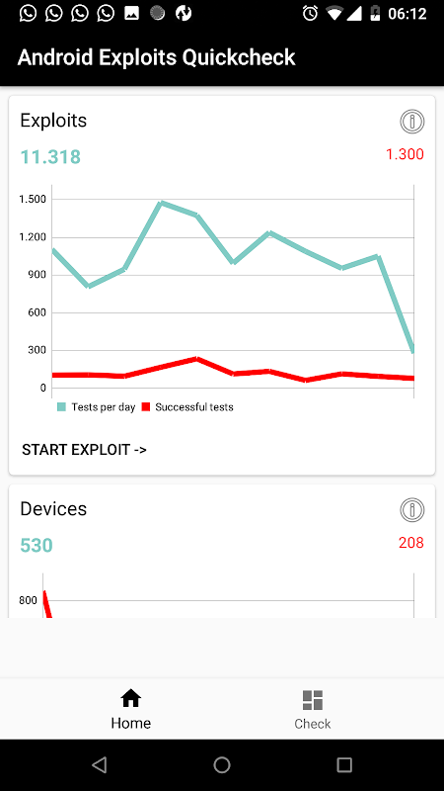Image resolution: width=444 pixels, height=791 pixels.
Task: Tap the Exploits card title
Action: tap(53, 121)
